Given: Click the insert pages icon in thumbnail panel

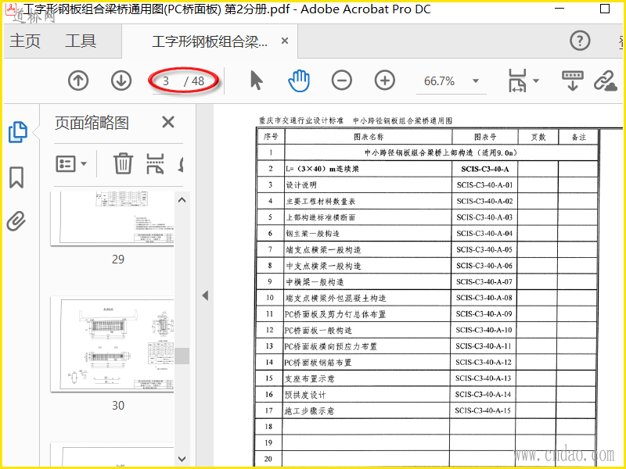Looking at the screenshot, I should click(155, 163).
